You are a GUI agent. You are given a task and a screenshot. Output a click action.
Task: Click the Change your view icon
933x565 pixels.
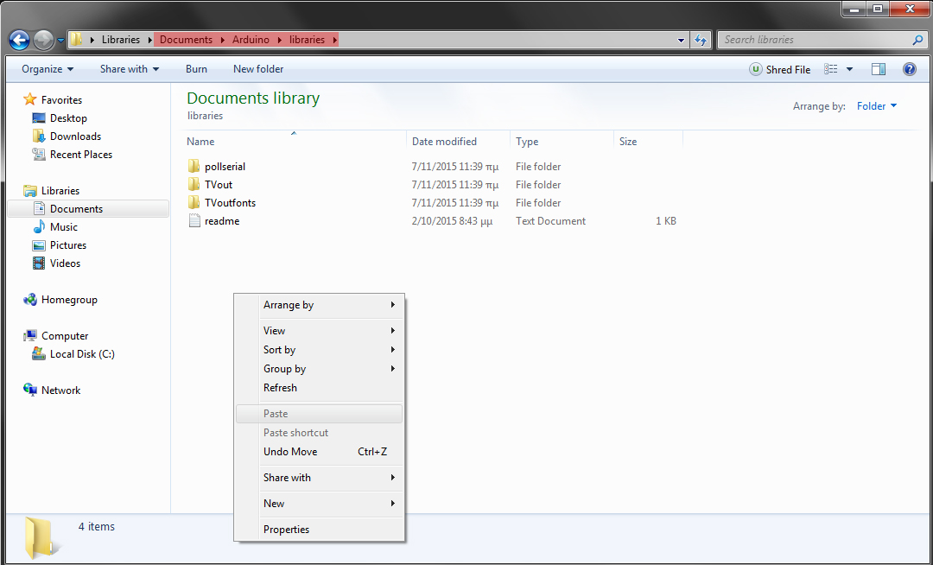(x=831, y=70)
